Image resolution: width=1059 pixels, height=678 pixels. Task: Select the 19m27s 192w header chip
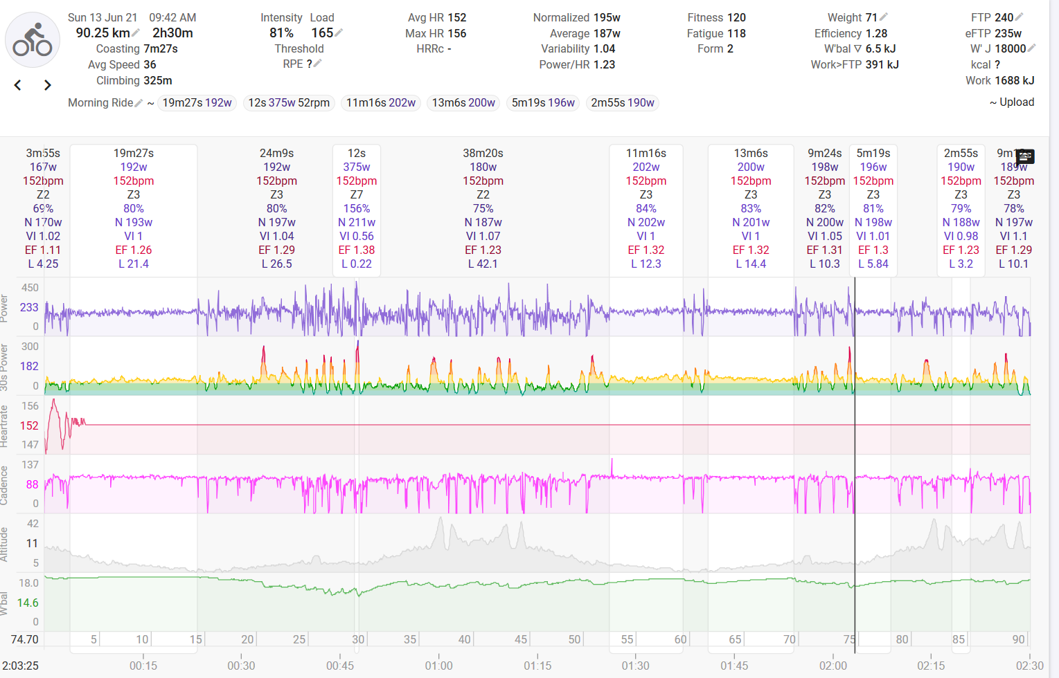(197, 103)
